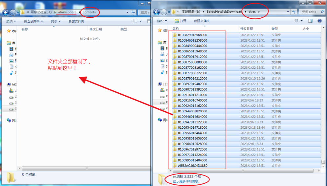The width and height of the screenshot is (327, 186).
Task: Open Videos library icon in left sidebar
Action: pos(11,49)
